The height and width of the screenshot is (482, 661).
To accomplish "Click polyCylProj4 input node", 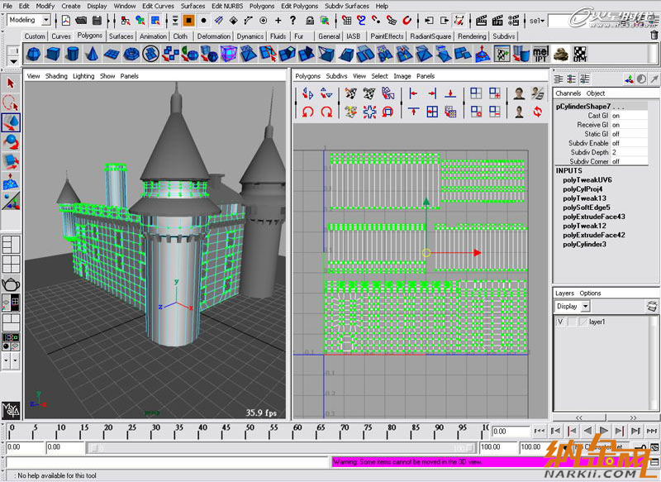I will pyautogui.click(x=583, y=189).
